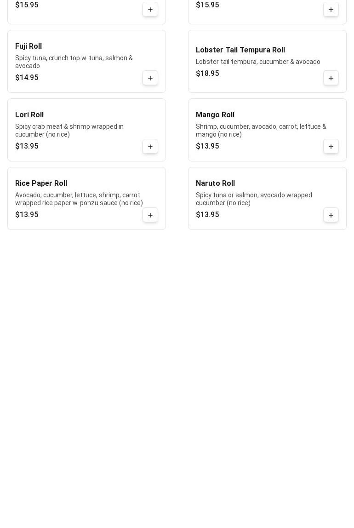Viewport: 354px width, 528px height.
Task: Open Lobster Tail Tempura Roll title
Action: pos(240,50)
